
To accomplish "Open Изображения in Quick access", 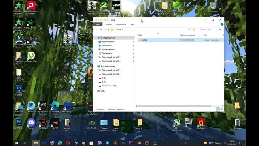I will (x=108, y=49).
